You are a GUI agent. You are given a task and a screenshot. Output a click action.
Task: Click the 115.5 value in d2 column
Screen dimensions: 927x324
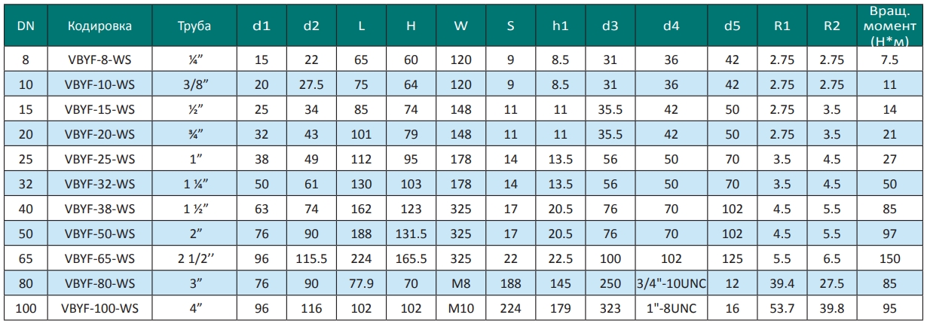(x=311, y=258)
